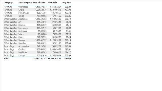Screen dimensions: 162x91
Task: Click Avg Sale value 122.12
Action: [68, 13]
